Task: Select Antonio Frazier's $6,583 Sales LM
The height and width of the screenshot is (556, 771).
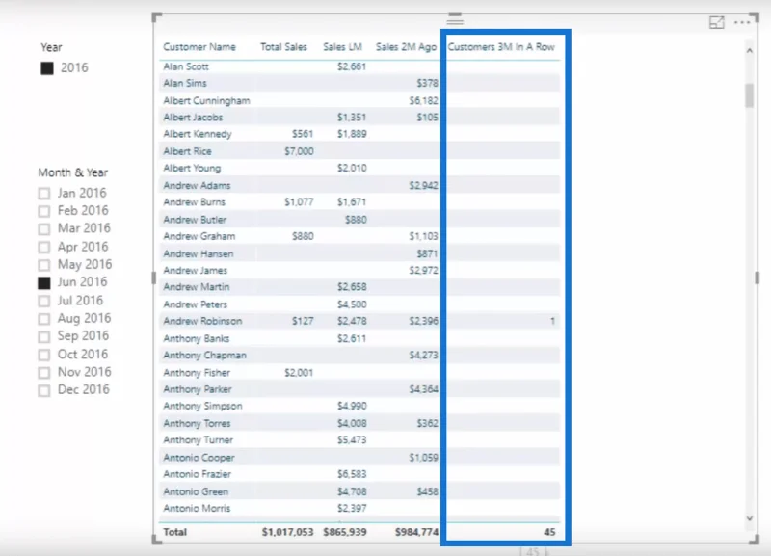Action: coord(352,474)
